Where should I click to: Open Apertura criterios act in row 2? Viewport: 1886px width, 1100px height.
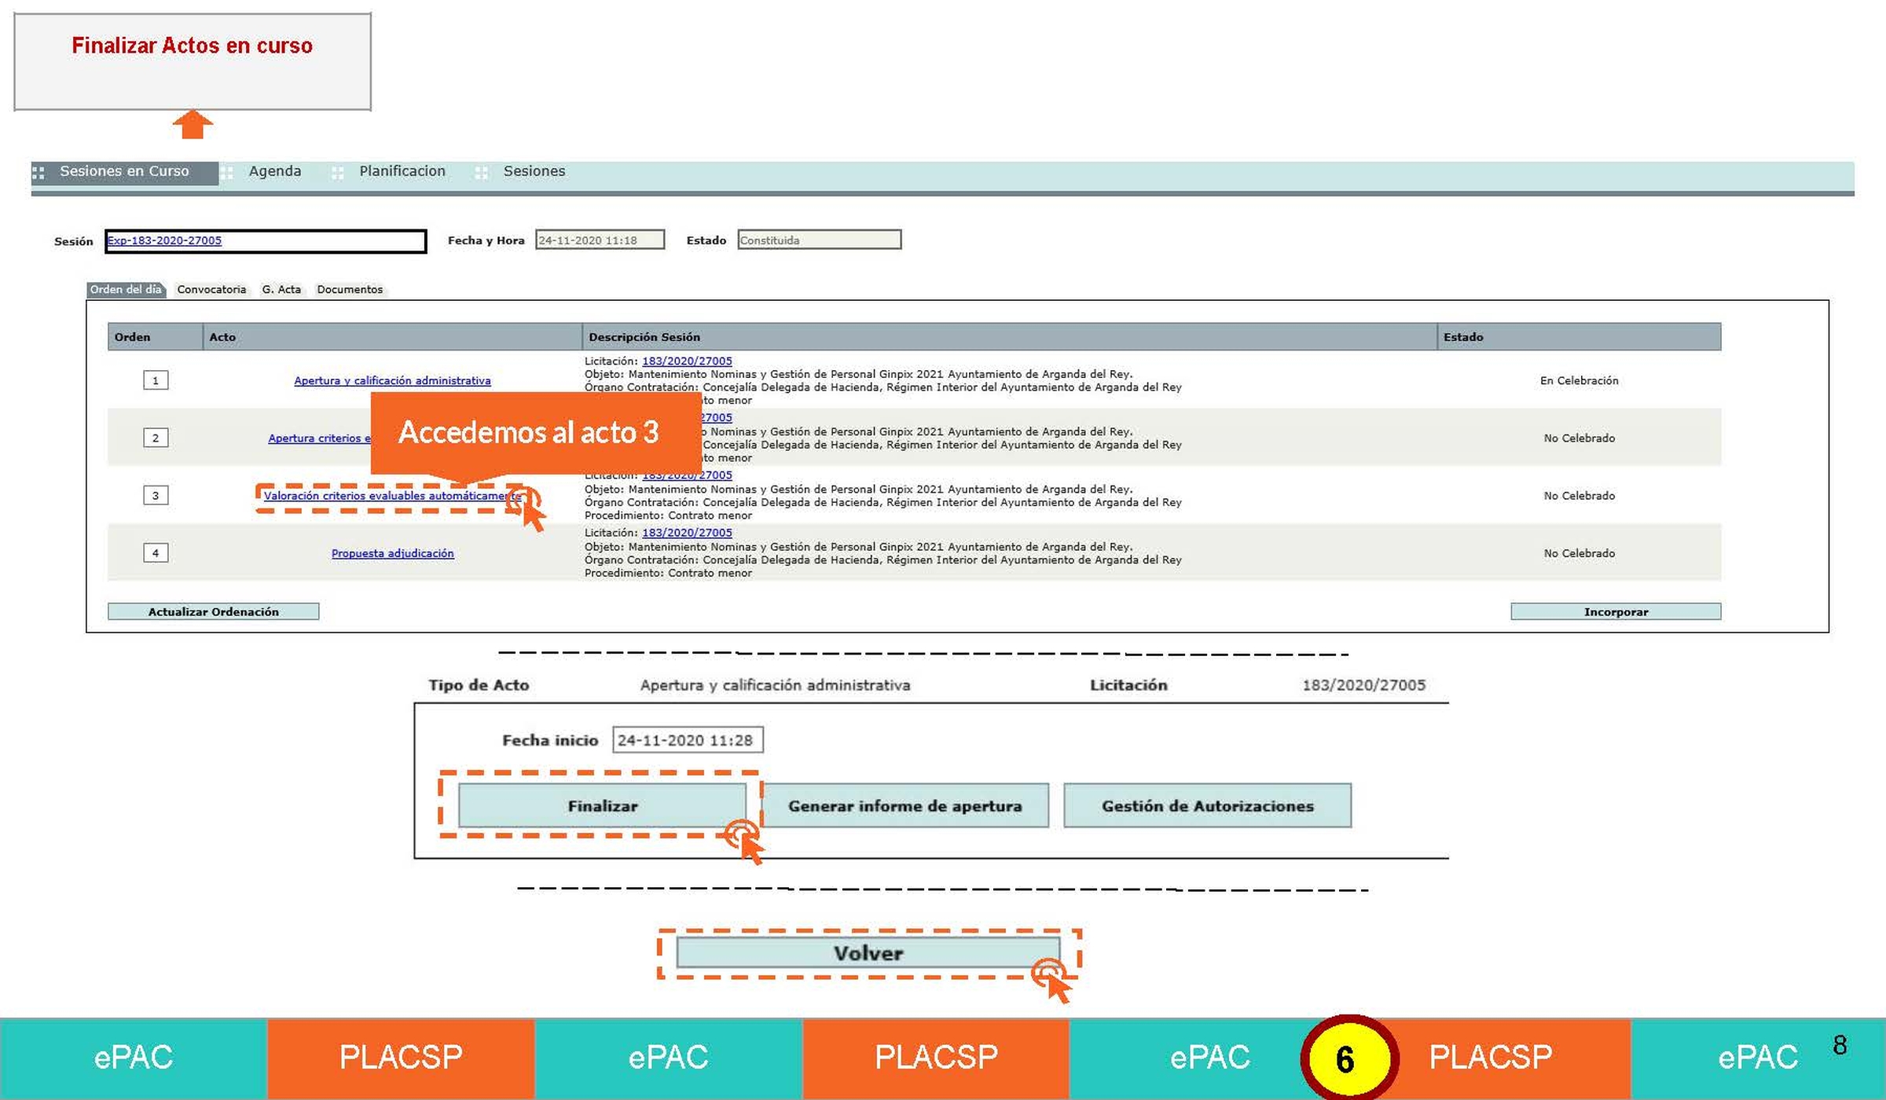click(319, 438)
